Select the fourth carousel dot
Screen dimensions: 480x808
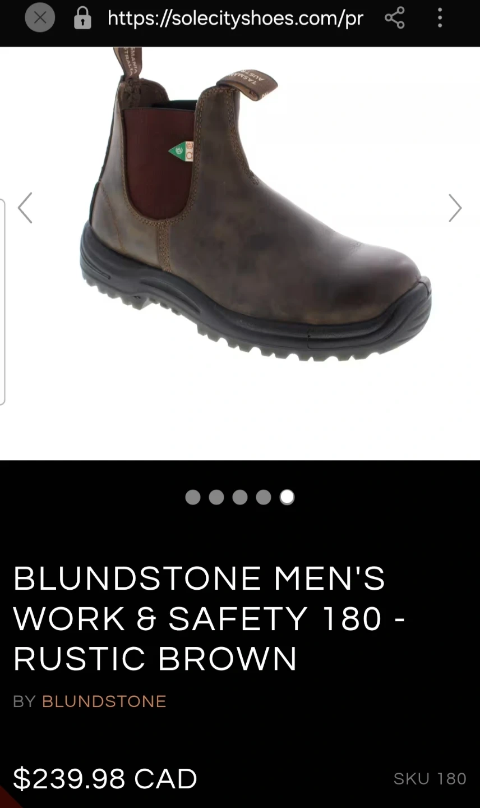click(x=264, y=497)
